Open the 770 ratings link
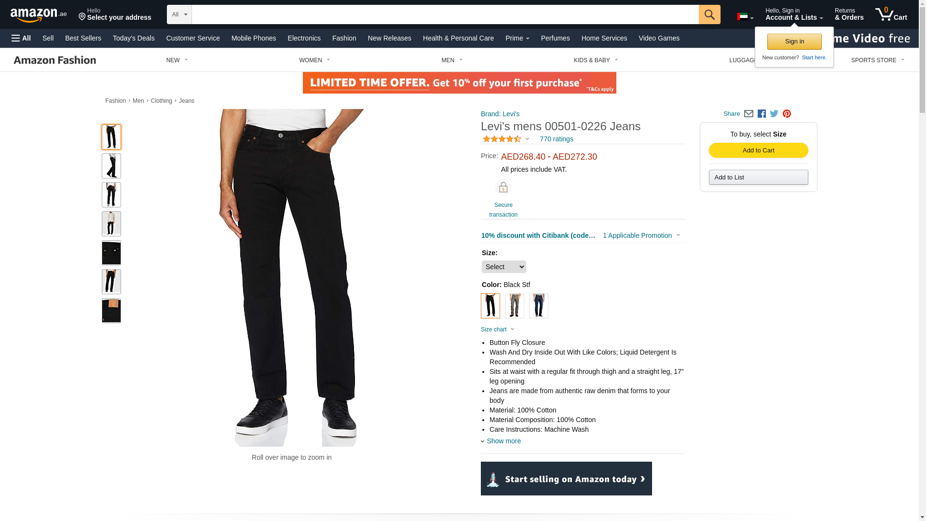The image size is (926, 521). (557, 139)
